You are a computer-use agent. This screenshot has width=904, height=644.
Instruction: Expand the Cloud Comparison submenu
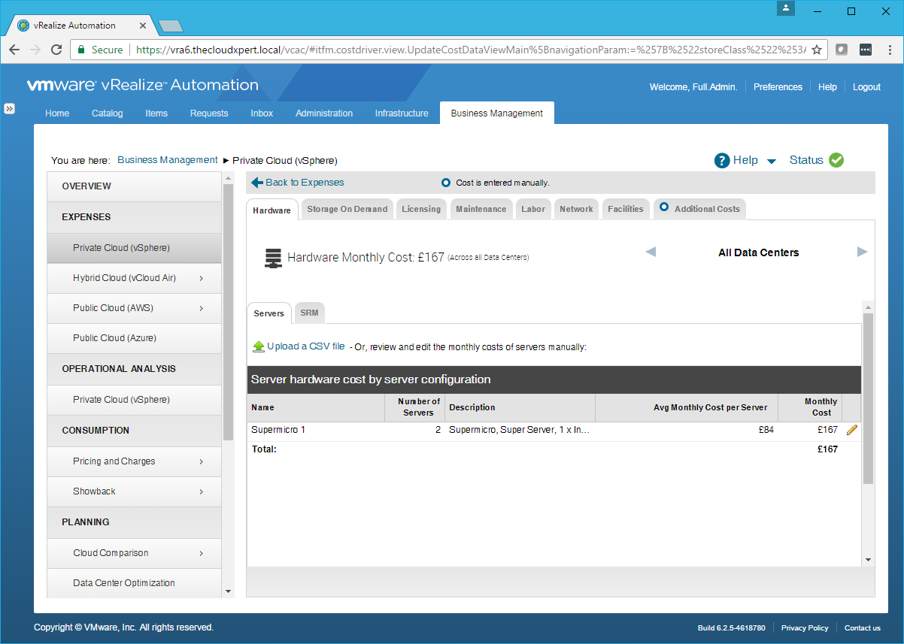click(202, 553)
